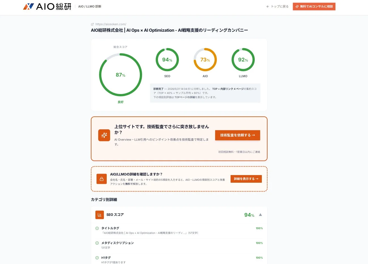
Task: Click 初回相談無料・1営業日以内にご連絡 note
Action: [x=239, y=152]
